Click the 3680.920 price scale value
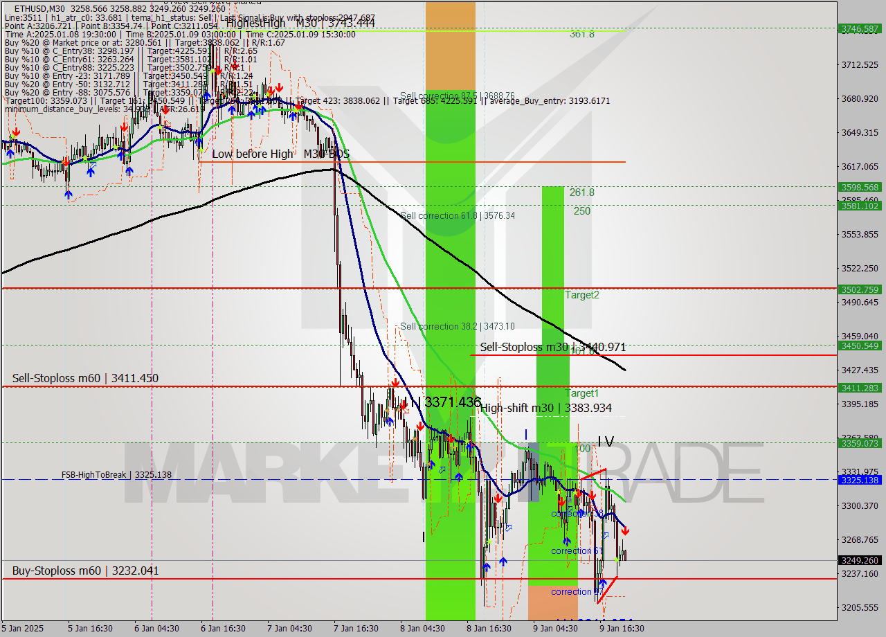 (x=860, y=98)
